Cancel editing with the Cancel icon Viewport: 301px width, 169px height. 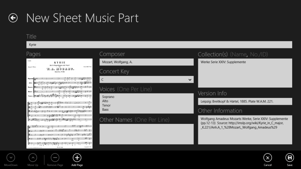coord(268,158)
